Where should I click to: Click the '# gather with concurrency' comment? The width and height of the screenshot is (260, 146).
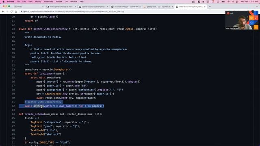click(43, 102)
